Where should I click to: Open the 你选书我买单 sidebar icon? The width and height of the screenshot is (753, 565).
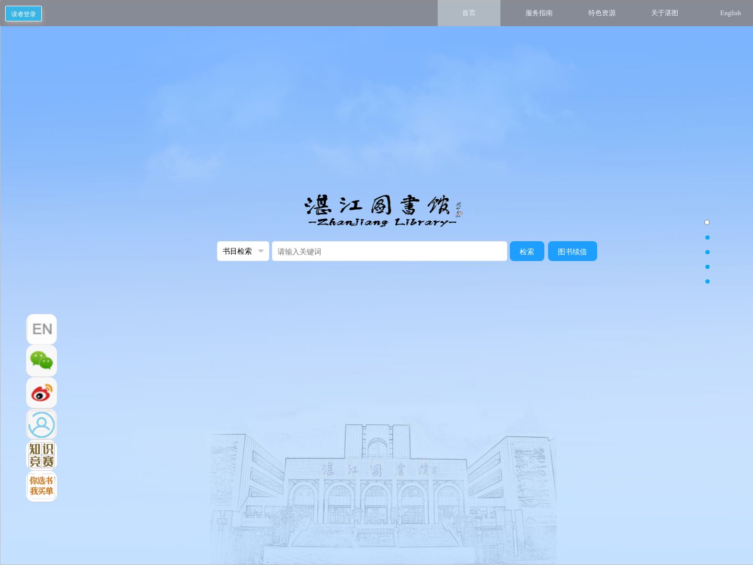click(x=42, y=486)
